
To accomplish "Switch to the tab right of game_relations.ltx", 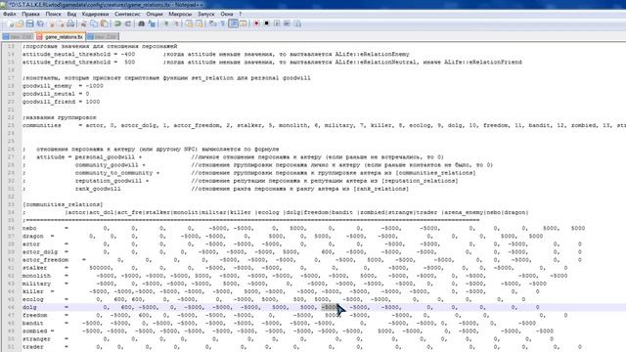I will [103, 37].
